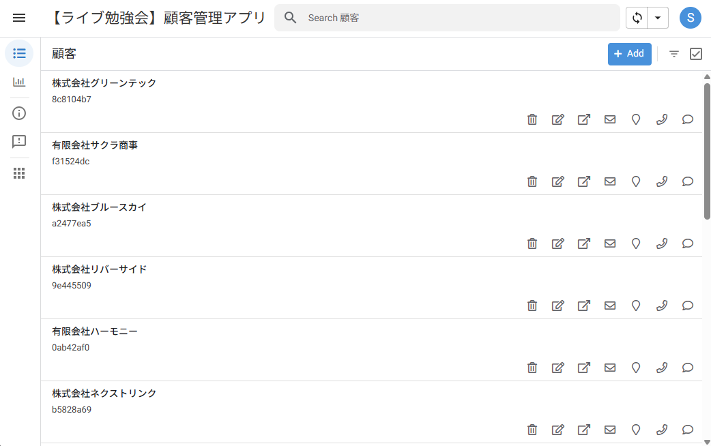Open the hamburger navigation menu
This screenshot has height=446, width=711.
pos(19,18)
